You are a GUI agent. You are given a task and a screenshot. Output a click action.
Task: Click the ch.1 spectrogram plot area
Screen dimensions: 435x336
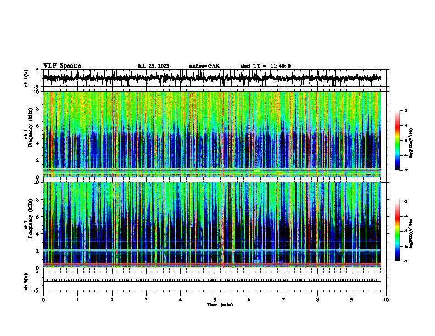(215, 134)
